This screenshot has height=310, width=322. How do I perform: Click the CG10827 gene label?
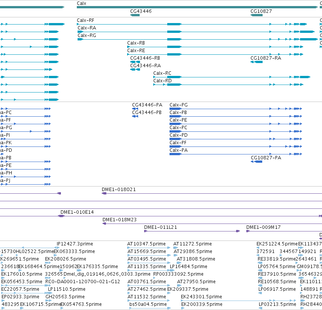pos(261,11)
